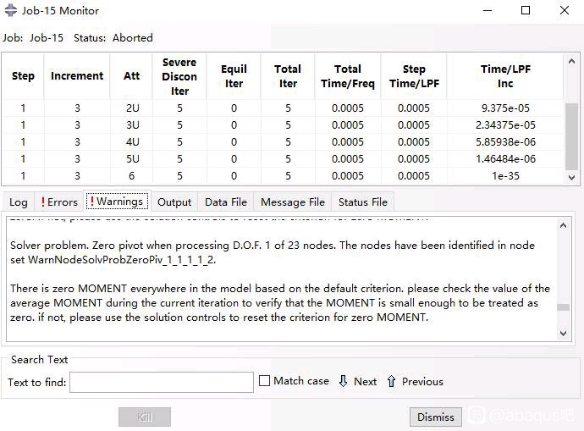
Task: Click the Job-15 Monitor title bar icon
Action: [11, 10]
